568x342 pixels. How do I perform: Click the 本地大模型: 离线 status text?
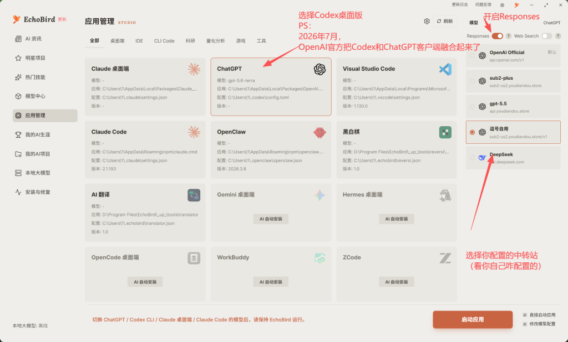pos(30,326)
